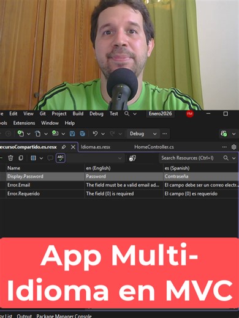
Task: Toggle the ABC validation check button
Action: click(61, 158)
